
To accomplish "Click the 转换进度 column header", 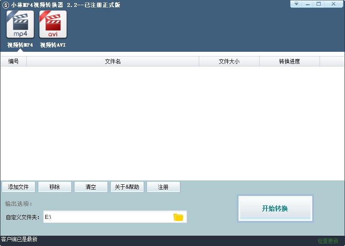I will (x=289, y=61).
